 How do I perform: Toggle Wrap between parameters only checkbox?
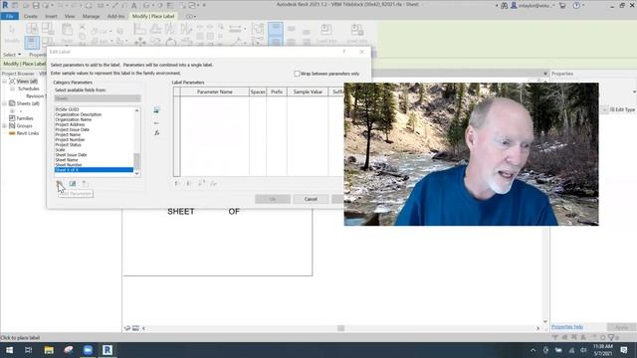pos(297,74)
